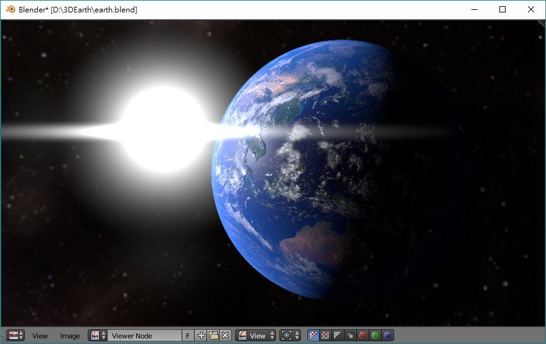Expand the View mode dropdown
Image resolution: width=546 pixels, height=344 pixels.
click(x=256, y=336)
